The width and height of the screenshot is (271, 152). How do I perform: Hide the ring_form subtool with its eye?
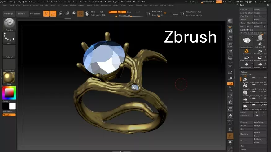tap(265, 78)
